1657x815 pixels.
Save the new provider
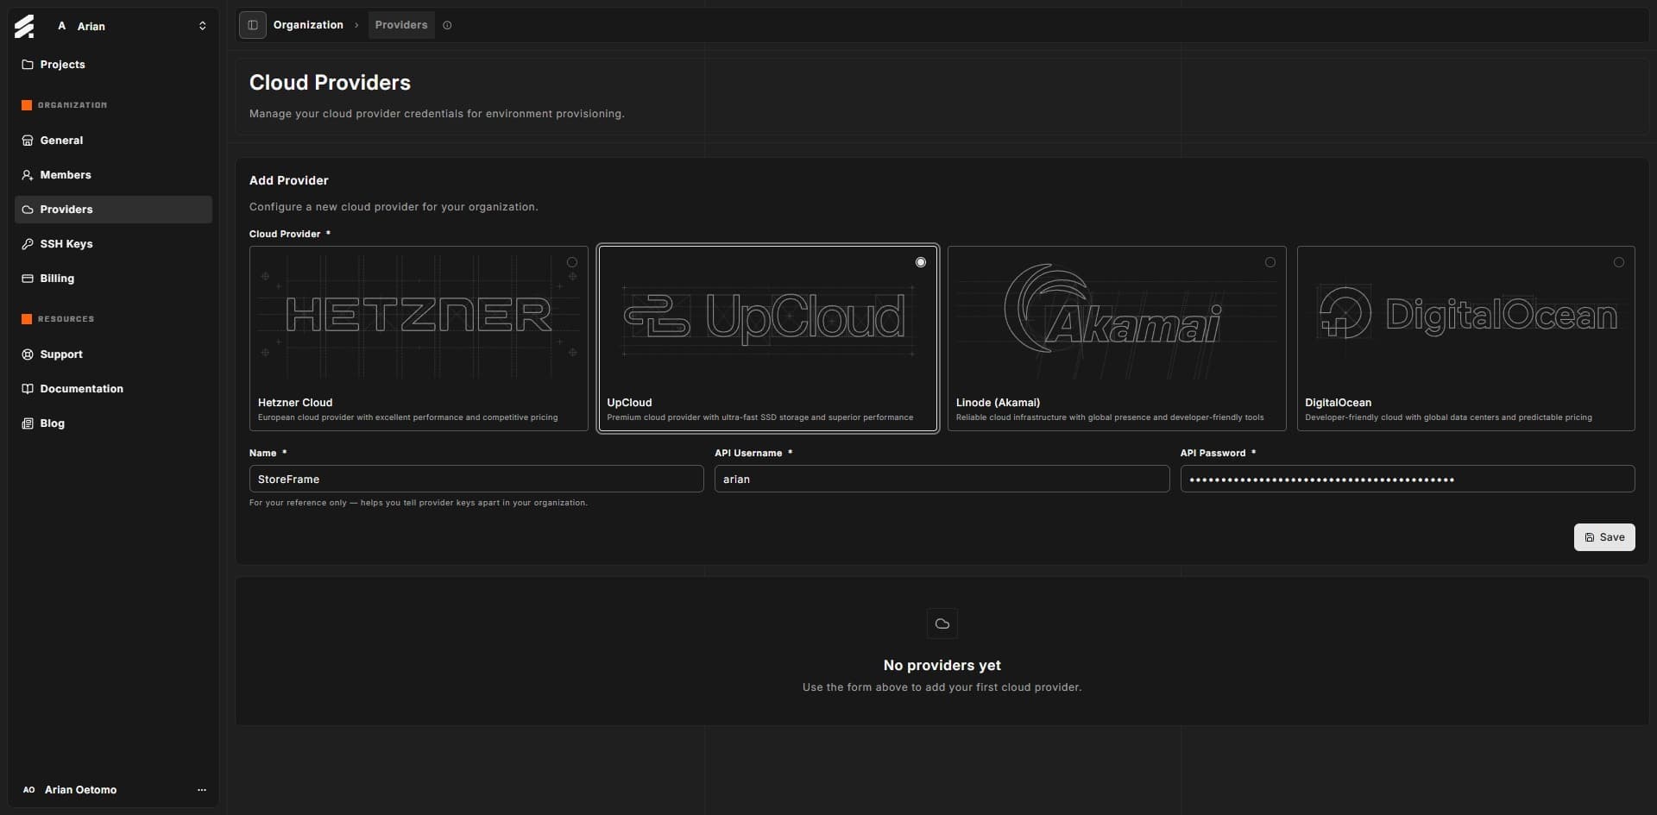[1604, 537]
